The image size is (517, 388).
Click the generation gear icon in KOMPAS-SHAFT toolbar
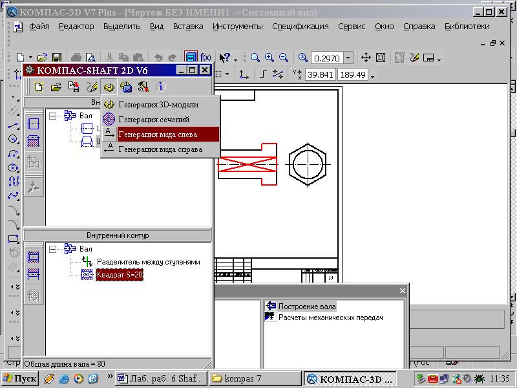point(109,87)
